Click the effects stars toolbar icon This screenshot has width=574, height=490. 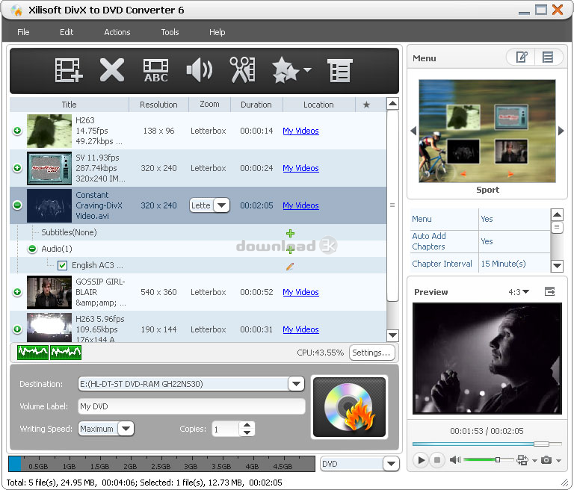pos(286,70)
